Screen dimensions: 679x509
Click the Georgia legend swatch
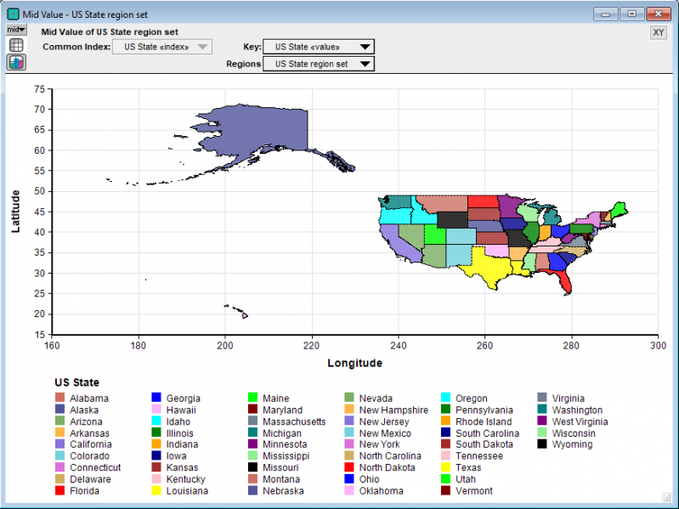point(156,398)
